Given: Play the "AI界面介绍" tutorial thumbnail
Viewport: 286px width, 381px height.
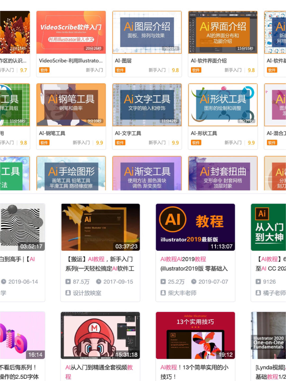Looking at the screenshot, I should [x=223, y=32].
